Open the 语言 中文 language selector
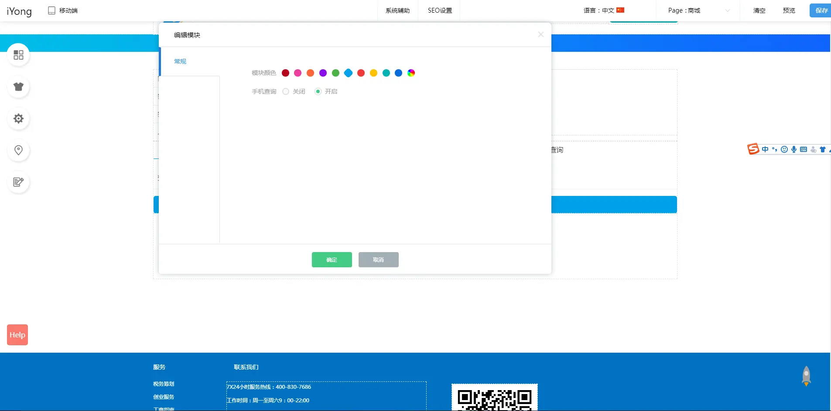Screen dimensions: 831x411 coord(604,10)
